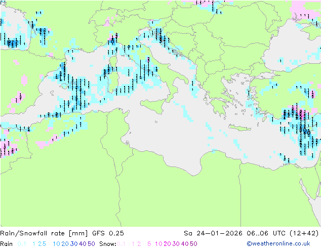Select the rain legend value 50
The width and height of the screenshot is (321, 248).
pos(91,244)
